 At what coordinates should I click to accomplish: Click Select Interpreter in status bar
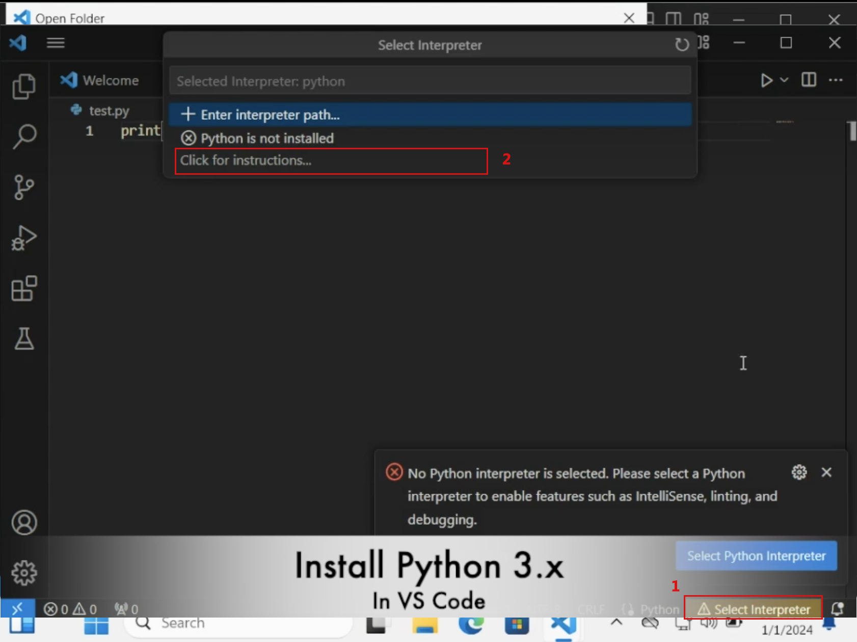pyautogui.click(x=754, y=609)
